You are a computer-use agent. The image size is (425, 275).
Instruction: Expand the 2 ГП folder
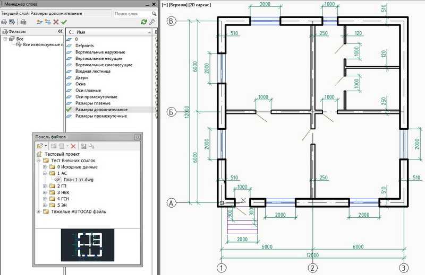pyautogui.click(x=45, y=186)
